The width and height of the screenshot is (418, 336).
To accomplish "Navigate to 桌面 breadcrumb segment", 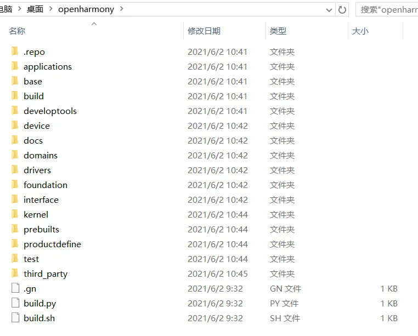I will (35, 9).
